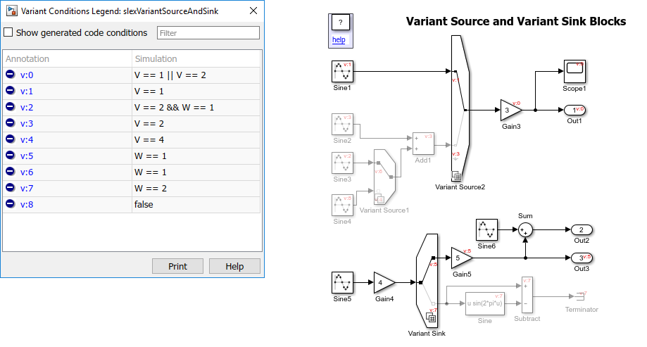Click the round icon beside v:4
Viewport: 647px width, 347px height.
coord(11,139)
